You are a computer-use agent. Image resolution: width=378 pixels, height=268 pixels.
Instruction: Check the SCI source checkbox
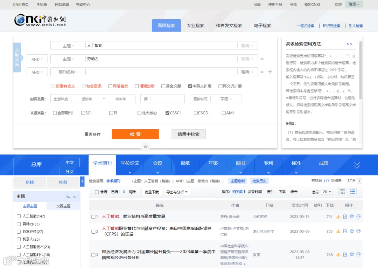tap(83, 113)
